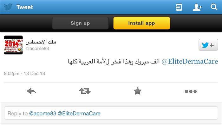The image size is (222, 125).
Task: Click @acome83 mention inside the reply box
Action: [42, 113]
